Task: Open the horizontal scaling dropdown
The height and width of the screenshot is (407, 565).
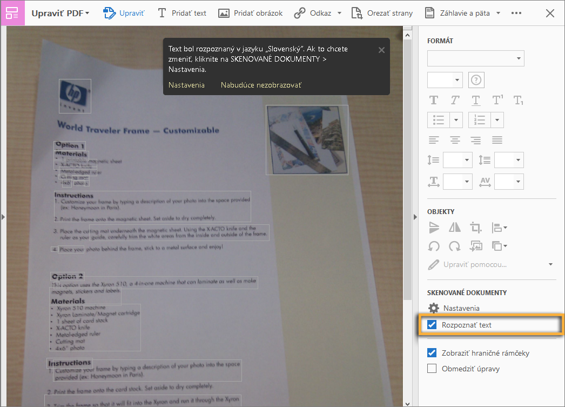Action: click(x=458, y=182)
